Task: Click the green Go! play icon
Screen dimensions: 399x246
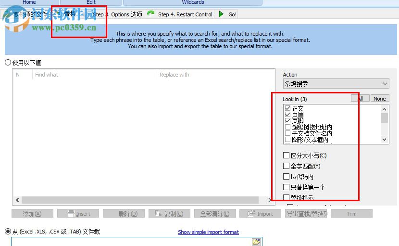Action: pos(221,14)
